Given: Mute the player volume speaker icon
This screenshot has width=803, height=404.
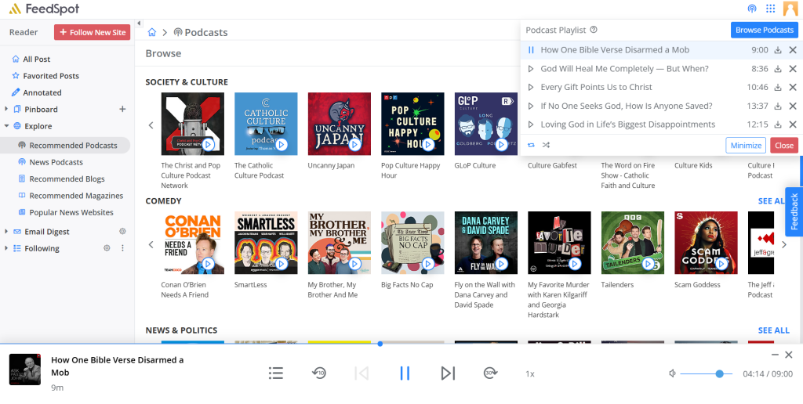Looking at the screenshot, I should point(672,374).
